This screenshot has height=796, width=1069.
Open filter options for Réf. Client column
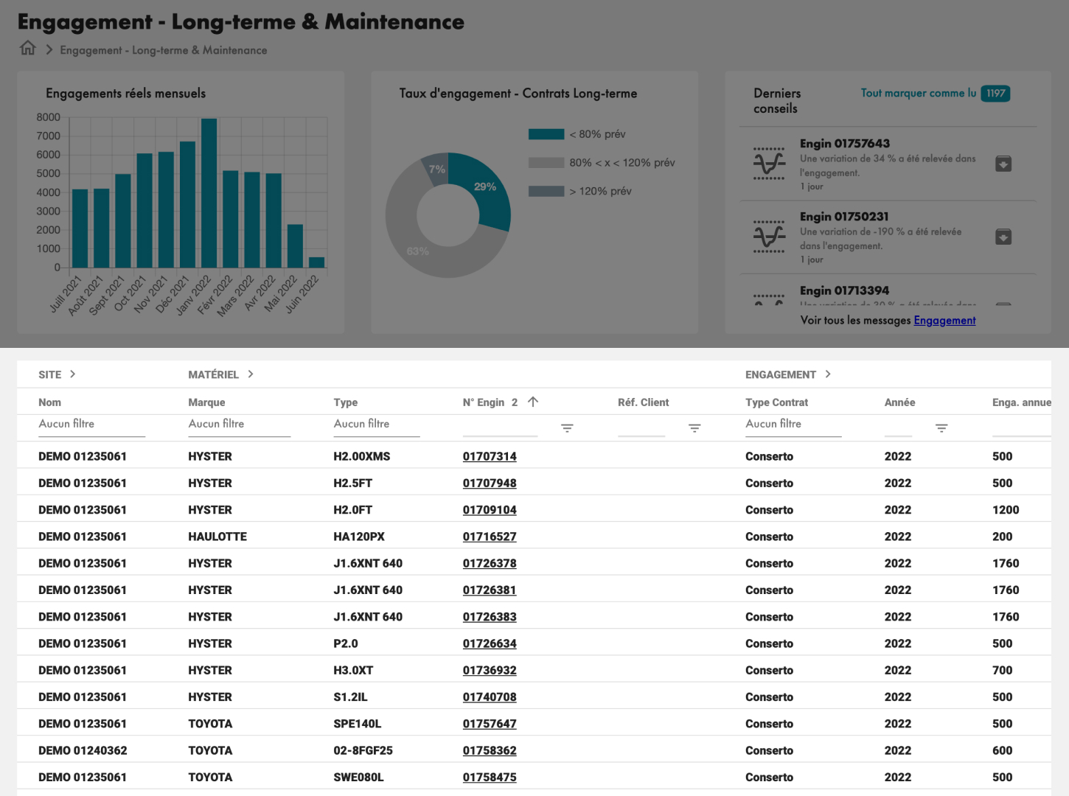point(694,428)
